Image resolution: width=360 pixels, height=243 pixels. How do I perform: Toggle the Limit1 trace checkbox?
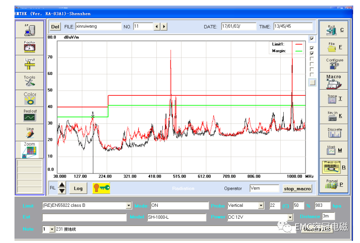point(312,48)
